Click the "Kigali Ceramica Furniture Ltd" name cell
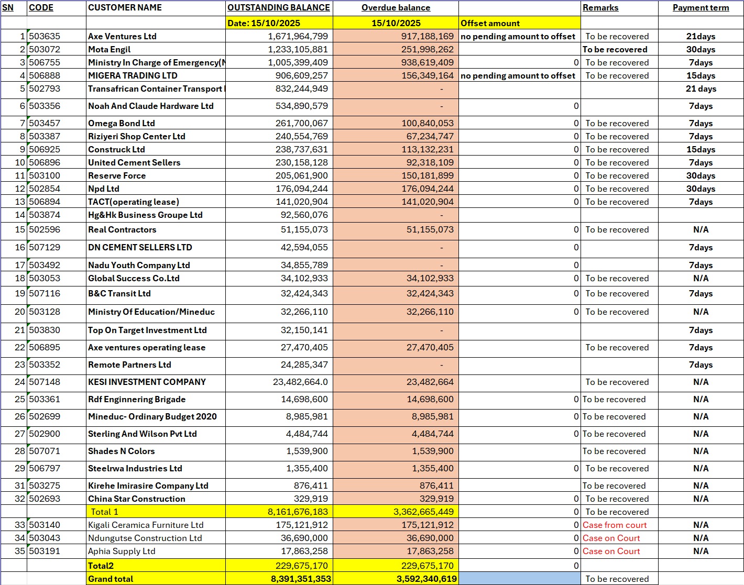This screenshot has width=744, height=585. 146,525
